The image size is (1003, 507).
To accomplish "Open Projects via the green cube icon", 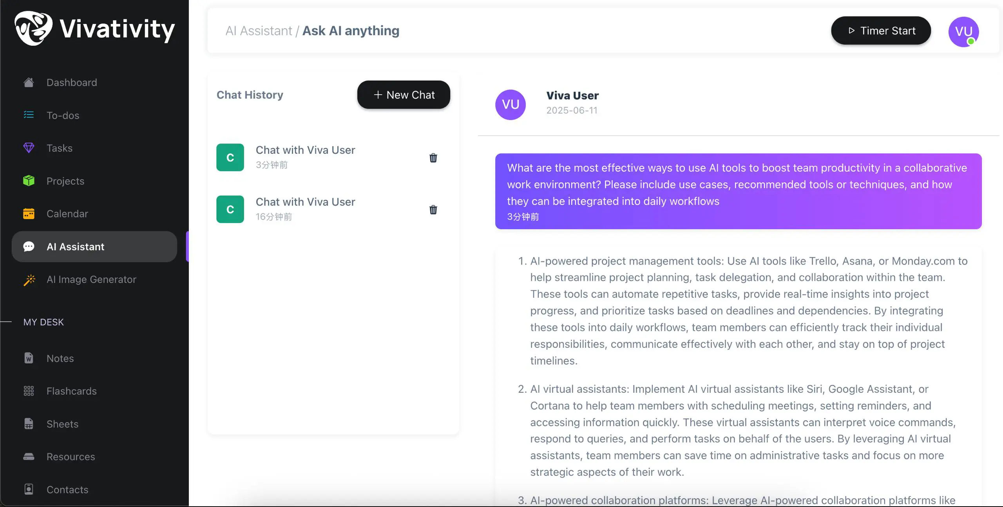I will tap(29, 181).
